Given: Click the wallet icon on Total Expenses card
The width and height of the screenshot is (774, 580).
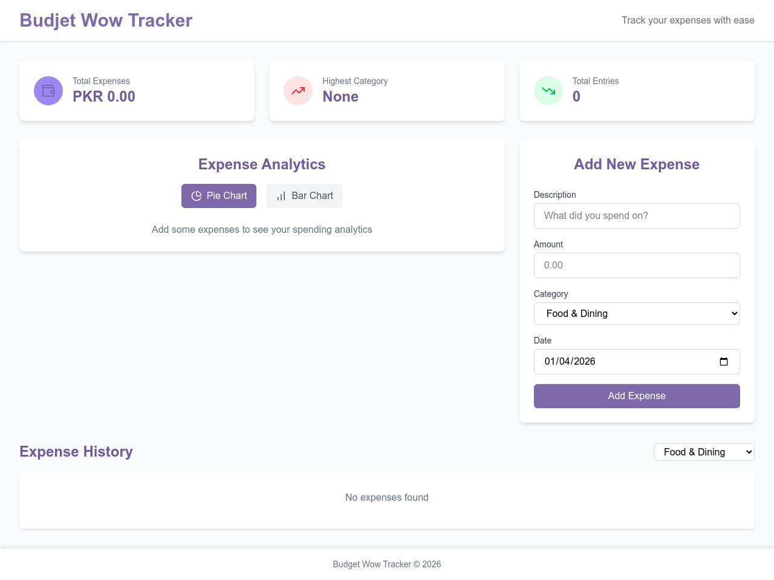Looking at the screenshot, I should click(x=48, y=90).
